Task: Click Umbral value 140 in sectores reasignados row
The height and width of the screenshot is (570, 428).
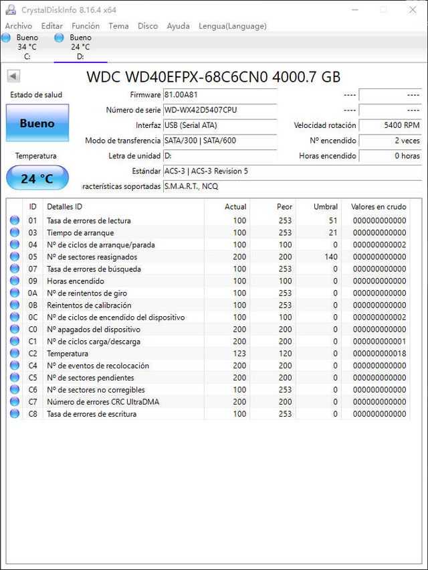Action: (x=331, y=257)
